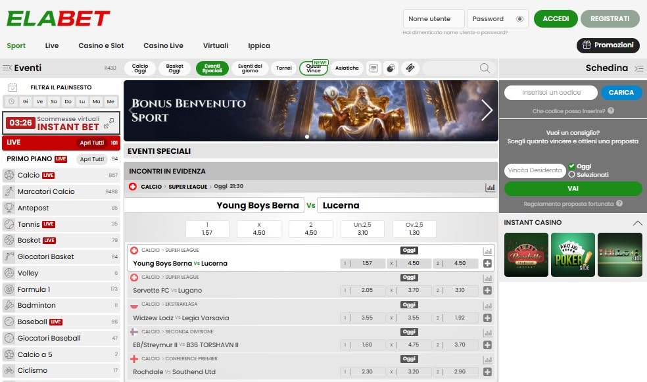The height and width of the screenshot is (382, 647).
Task: Expand Baseball Live sport category
Action: (x=61, y=322)
